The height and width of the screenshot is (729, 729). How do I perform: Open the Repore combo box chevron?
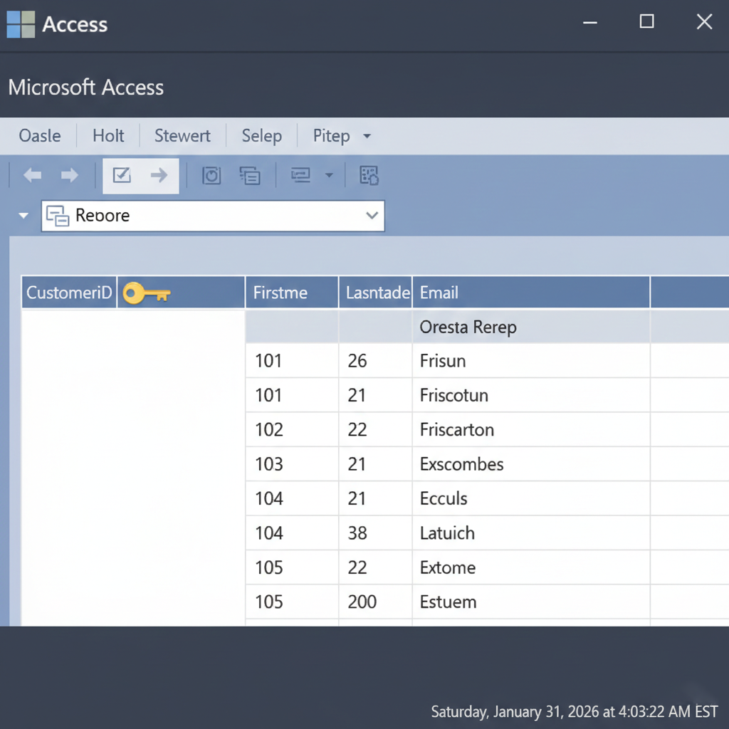click(371, 216)
